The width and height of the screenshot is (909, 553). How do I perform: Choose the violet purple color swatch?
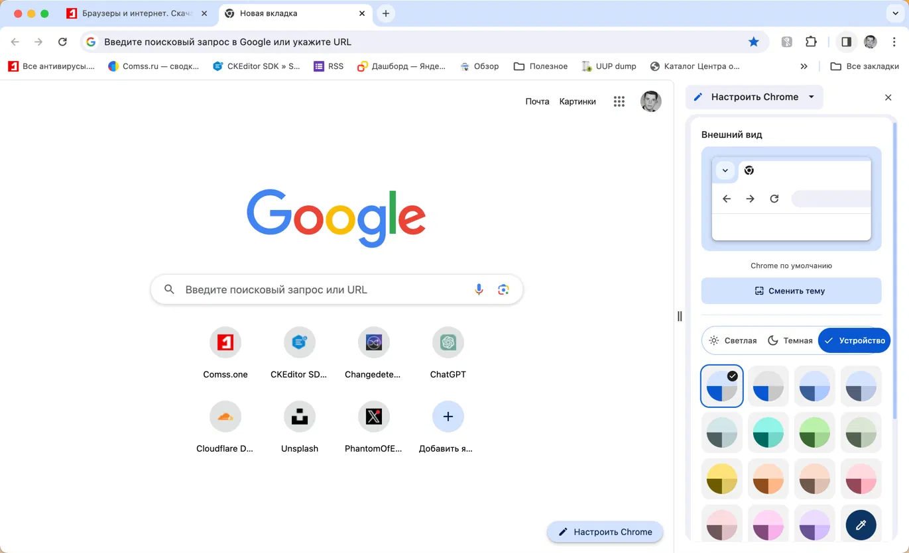tap(815, 525)
